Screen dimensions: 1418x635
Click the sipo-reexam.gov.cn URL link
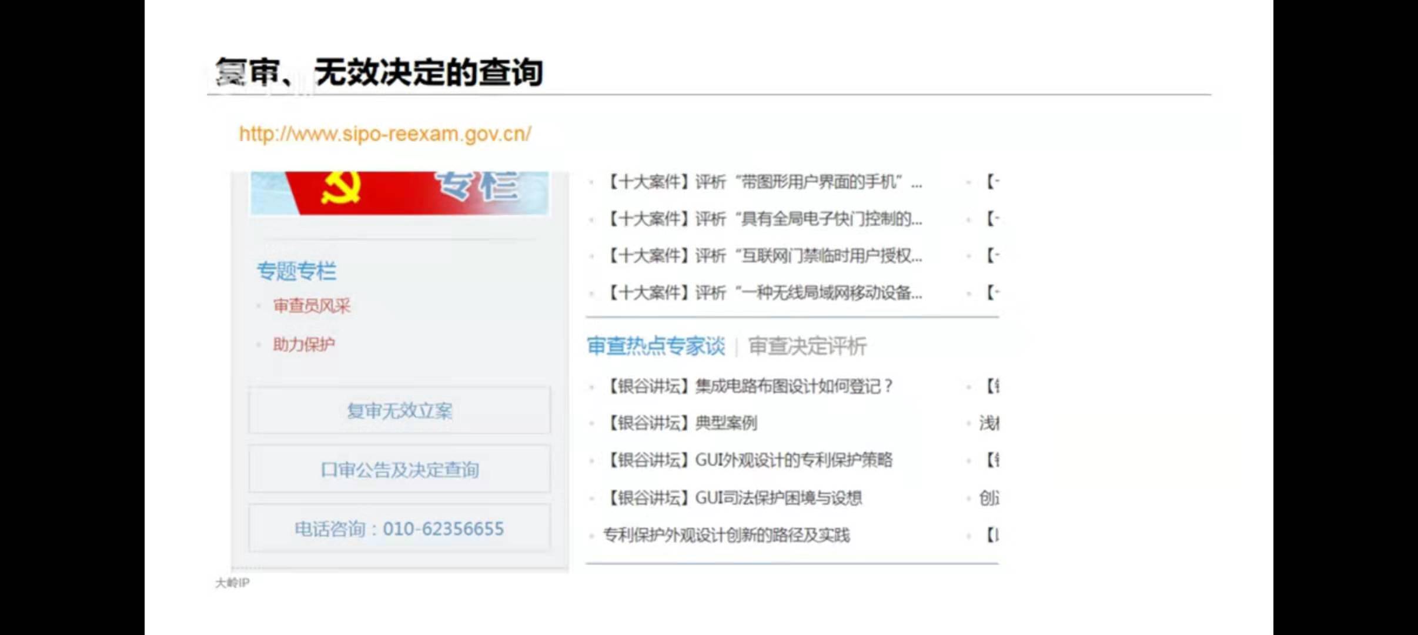385,134
